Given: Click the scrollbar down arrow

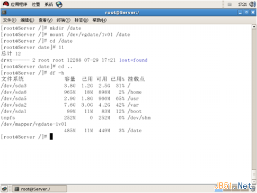Looking at the screenshot, I should pos(254,181).
